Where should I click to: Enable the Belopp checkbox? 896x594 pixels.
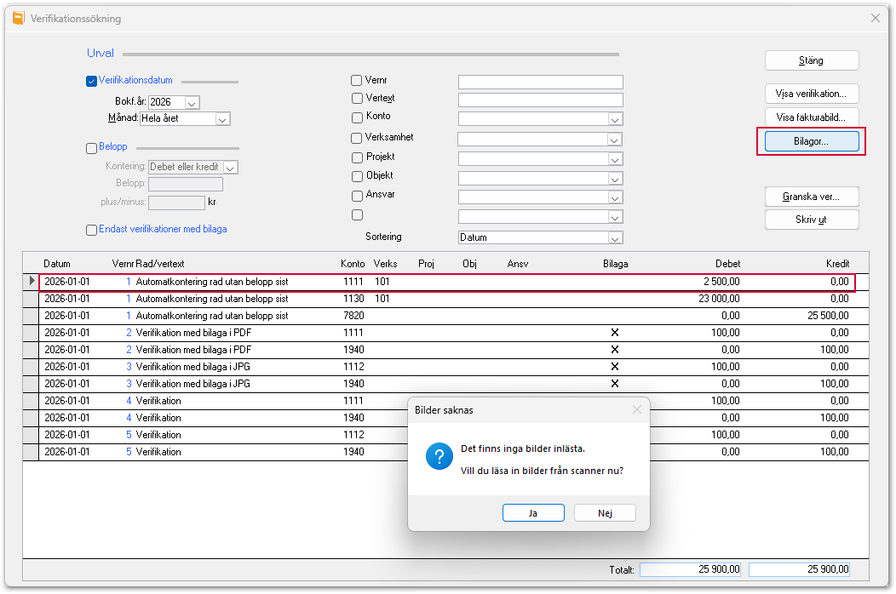(x=91, y=148)
